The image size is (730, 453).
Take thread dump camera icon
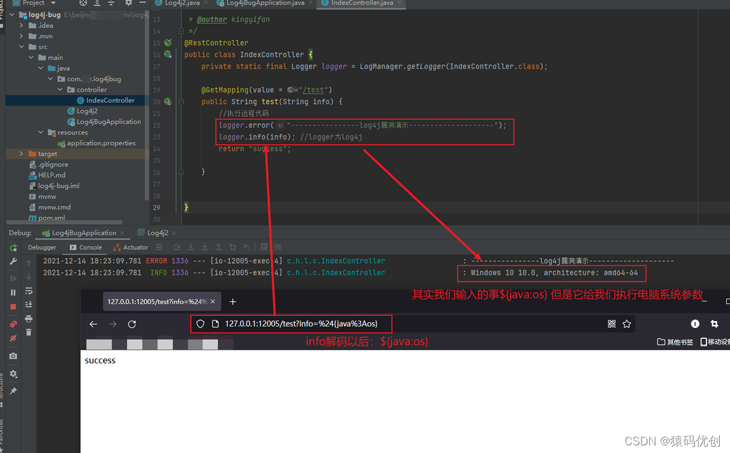(x=13, y=356)
